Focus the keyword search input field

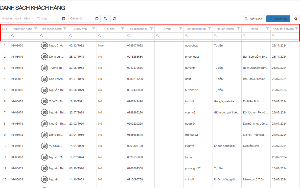pos(17,19)
